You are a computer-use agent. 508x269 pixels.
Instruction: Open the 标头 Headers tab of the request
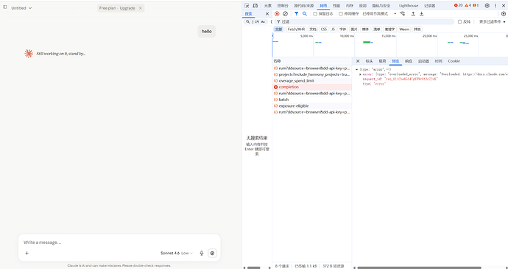pyautogui.click(x=369, y=61)
